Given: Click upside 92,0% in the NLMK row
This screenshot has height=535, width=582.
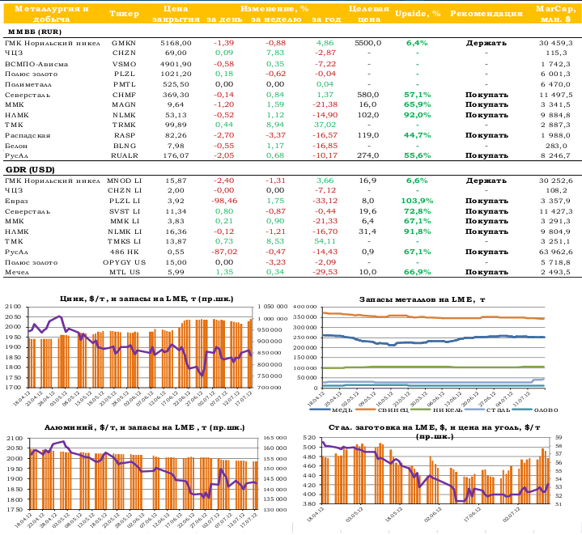Looking at the screenshot, I should click(x=417, y=115).
